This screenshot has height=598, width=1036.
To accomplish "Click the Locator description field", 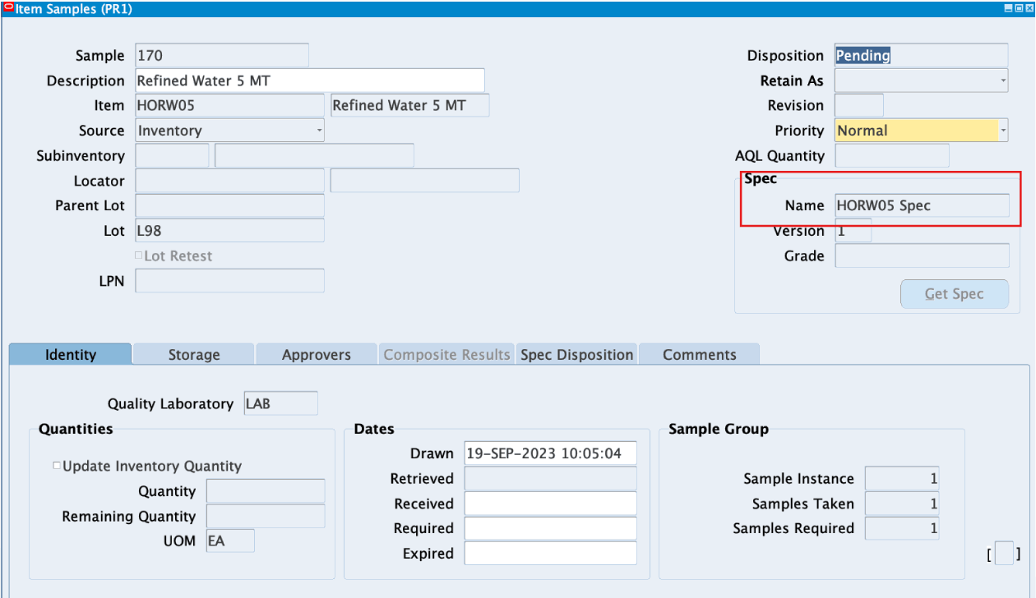I will pos(424,181).
